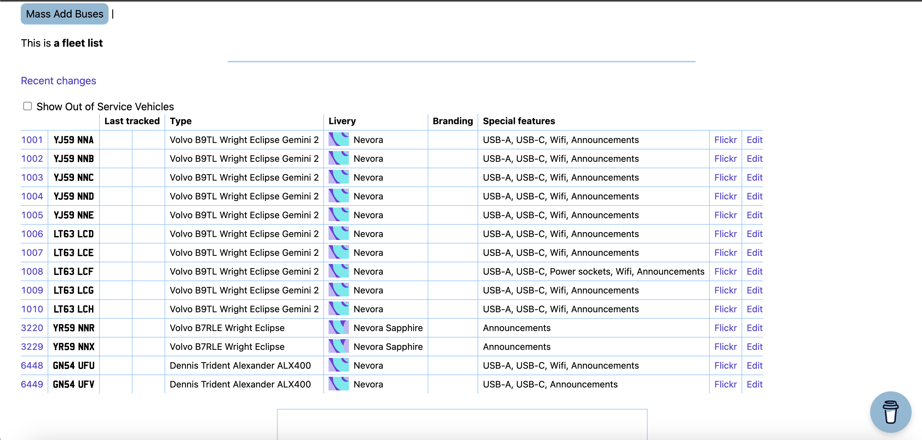Viewport: 922px width, 440px height.
Task: Click the Nevora livery swatch for 1003
Action: point(339,177)
